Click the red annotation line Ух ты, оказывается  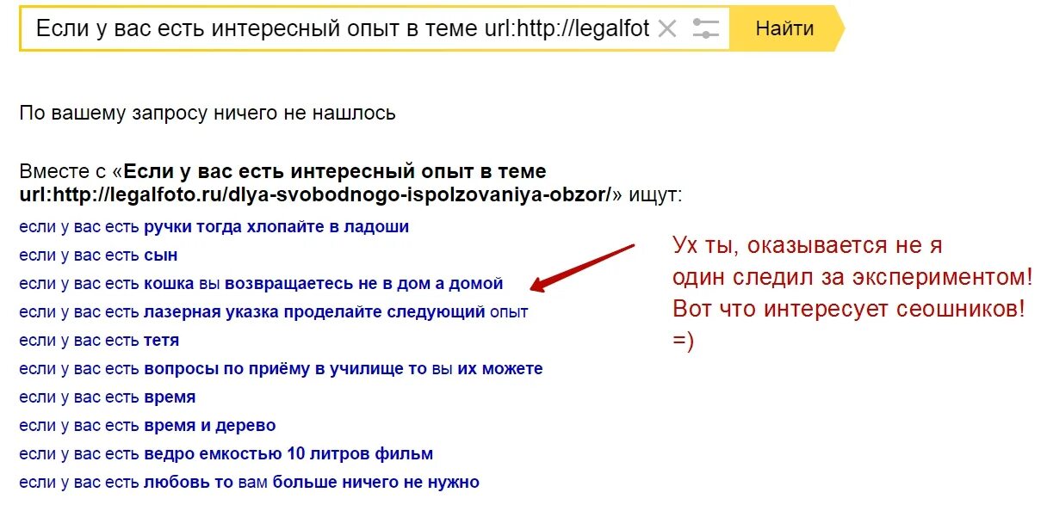(x=807, y=246)
